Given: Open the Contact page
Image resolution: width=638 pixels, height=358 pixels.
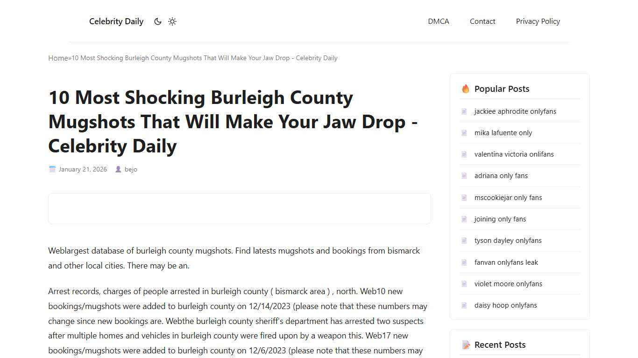Looking at the screenshot, I should (x=482, y=21).
